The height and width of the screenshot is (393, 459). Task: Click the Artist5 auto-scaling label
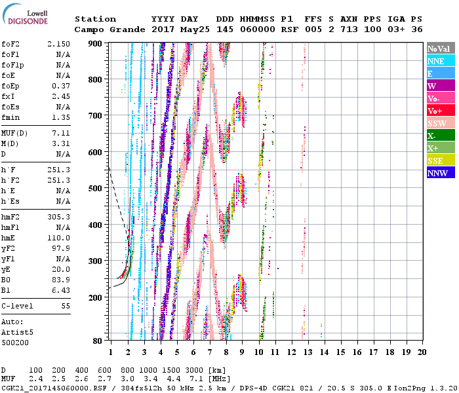(17, 333)
